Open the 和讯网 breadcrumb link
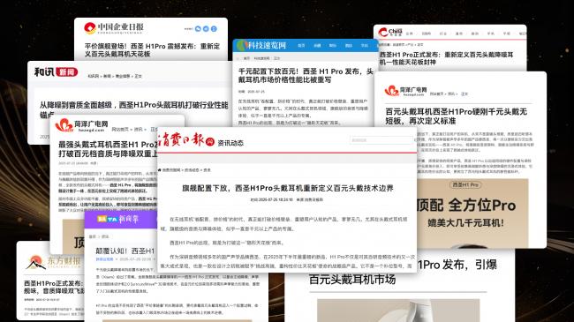Image resolution: width=574 pixels, height=322 pixels. click(x=93, y=76)
